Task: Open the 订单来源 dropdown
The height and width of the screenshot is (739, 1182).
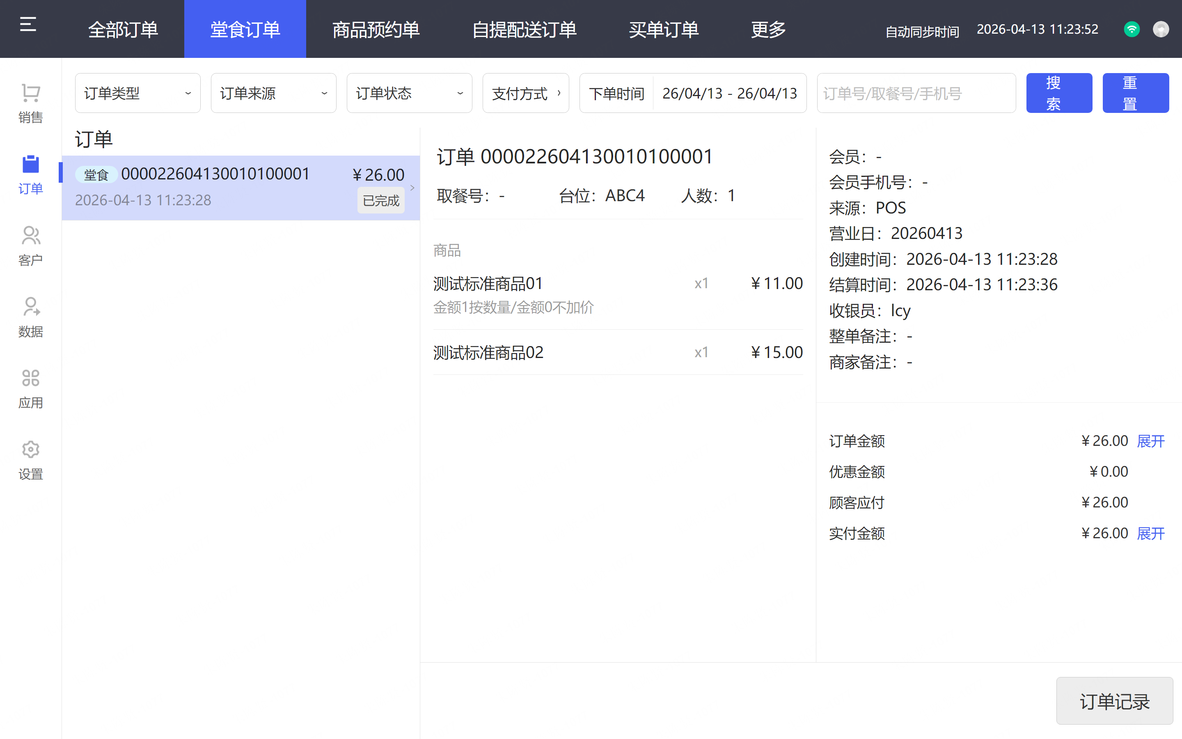Action: click(x=273, y=93)
